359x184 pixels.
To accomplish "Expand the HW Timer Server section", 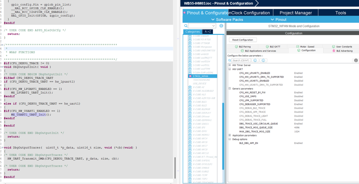I will [230, 65].
